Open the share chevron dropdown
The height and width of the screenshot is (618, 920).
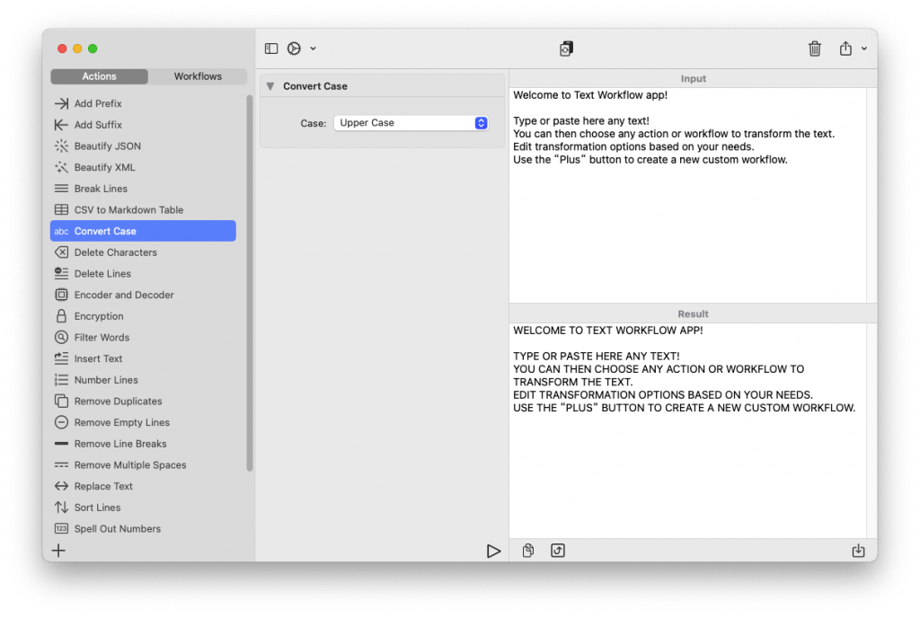tap(864, 49)
